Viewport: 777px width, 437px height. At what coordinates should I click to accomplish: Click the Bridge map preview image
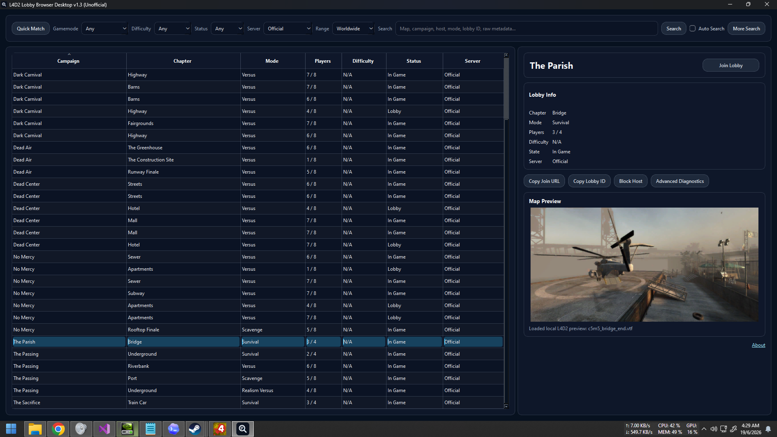[x=644, y=265]
